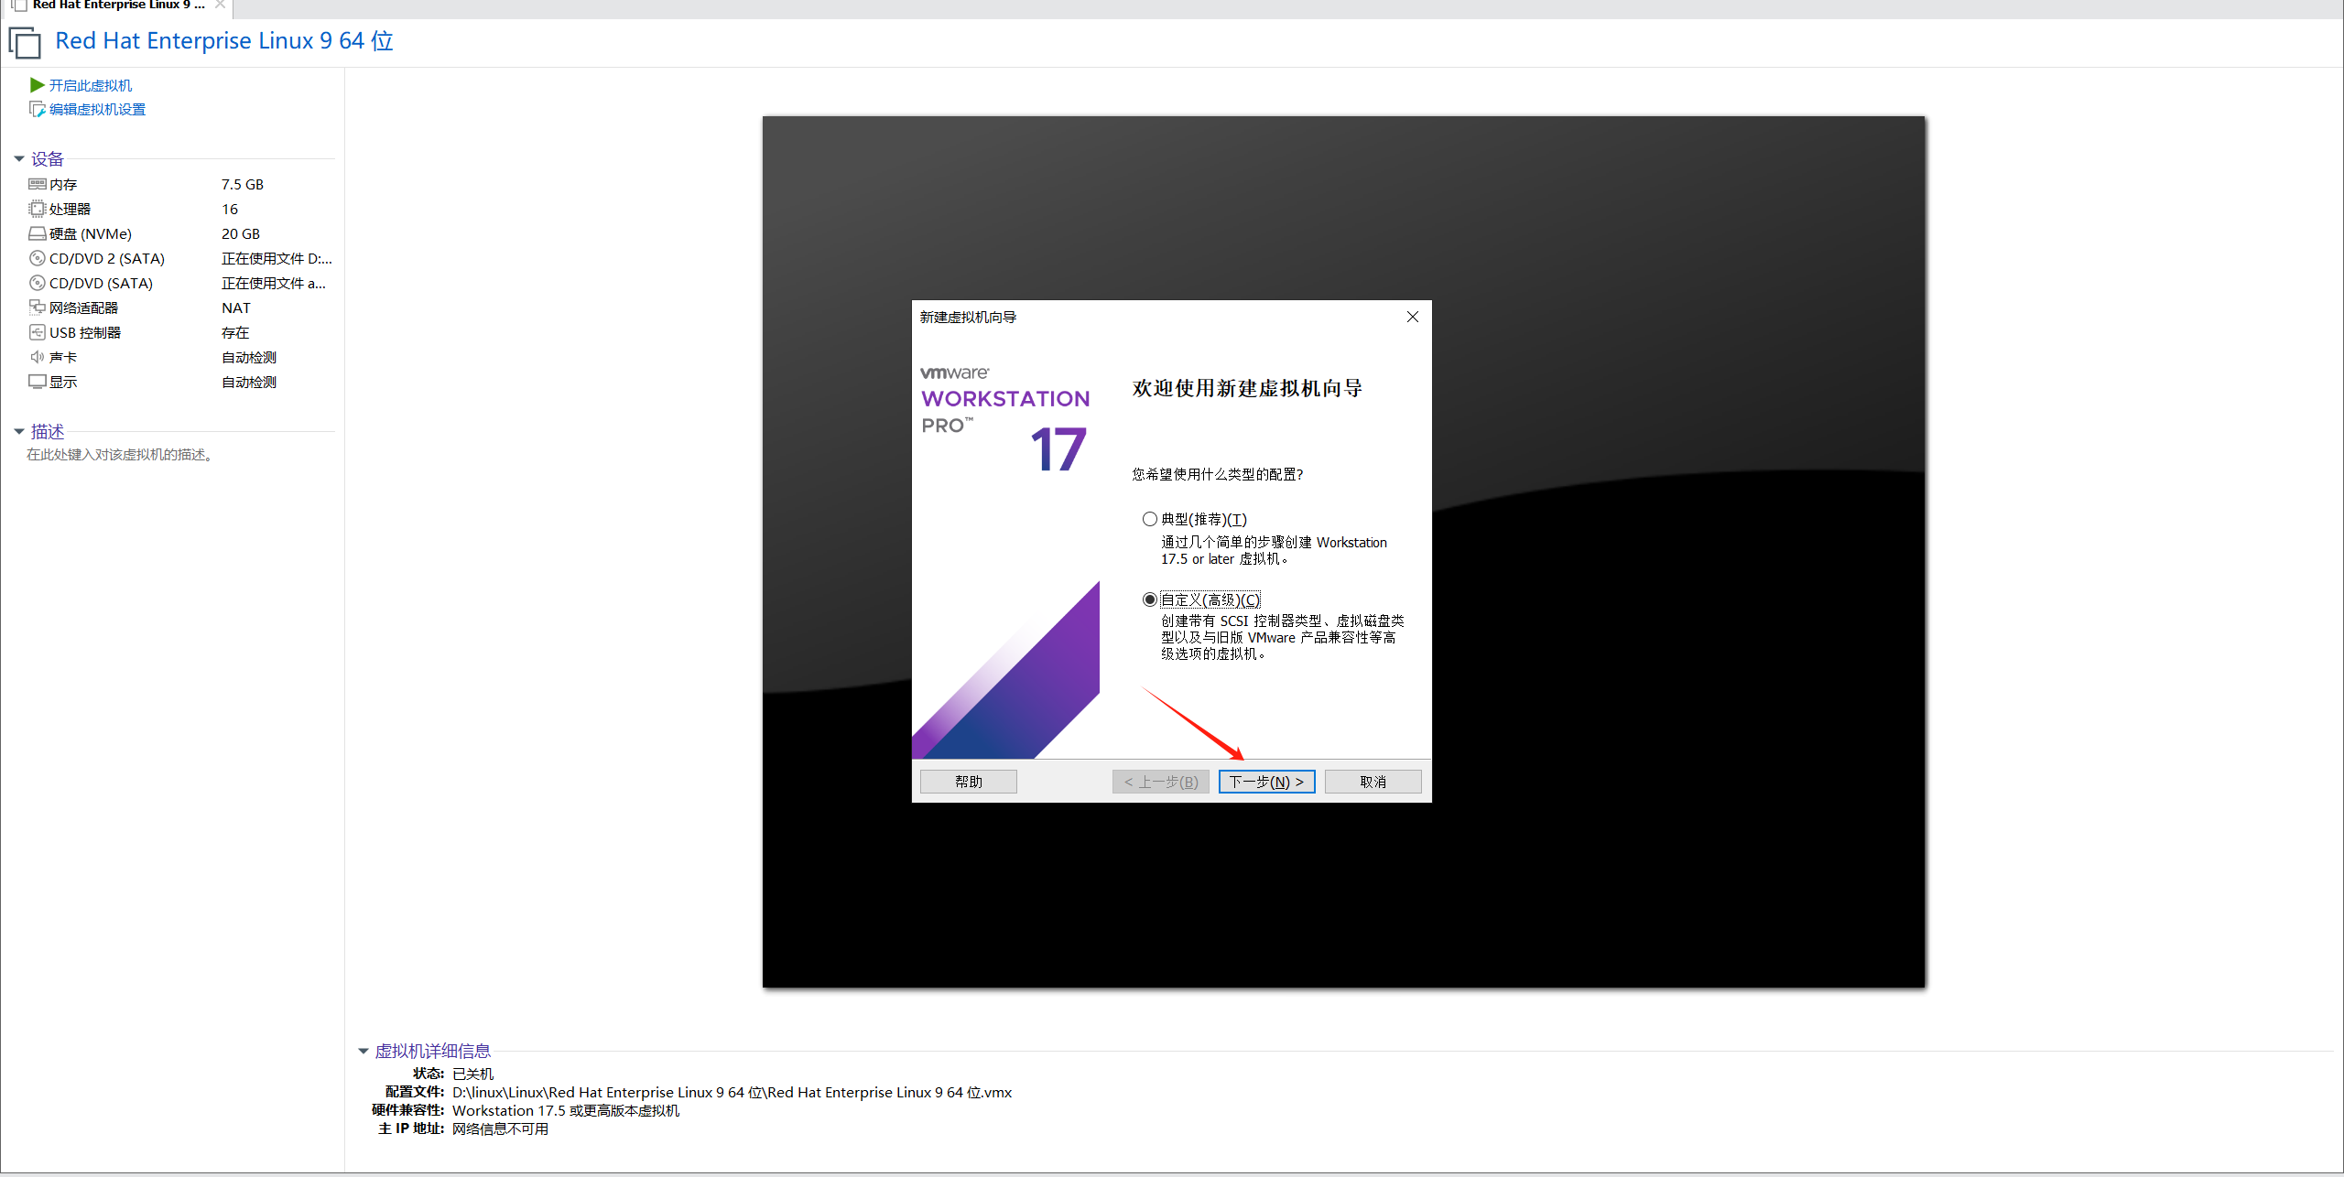Click the Workstation 17.5 hardware compatibility text
The image size is (2344, 1177).
coord(566,1110)
